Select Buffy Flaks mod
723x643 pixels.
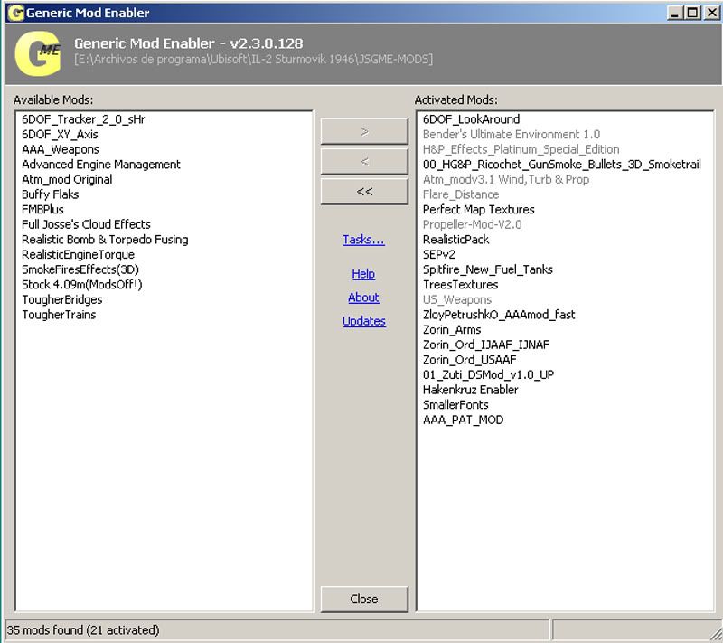[51, 194]
